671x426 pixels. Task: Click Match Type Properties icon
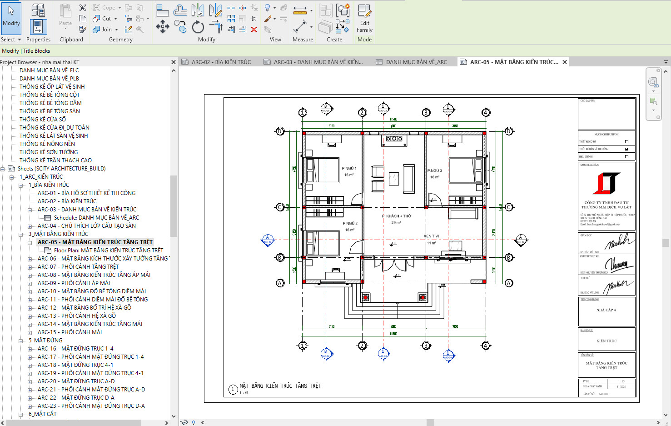point(83,30)
